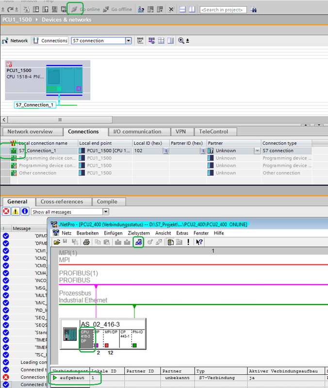Viewport: 328px width, 388px height.
Task: Open the Netz menu in NetPro
Action: [x=66, y=233]
